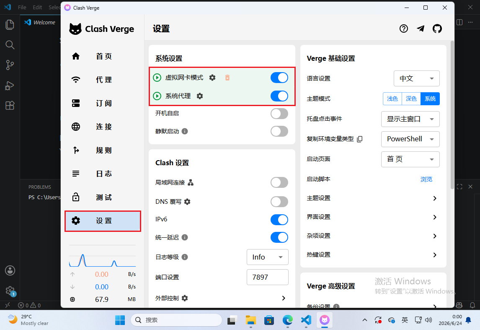Viewport: 480px width, 330px height.
Task: Click the play circle icon beside 系统代理
Action: [x=157, y=96]
